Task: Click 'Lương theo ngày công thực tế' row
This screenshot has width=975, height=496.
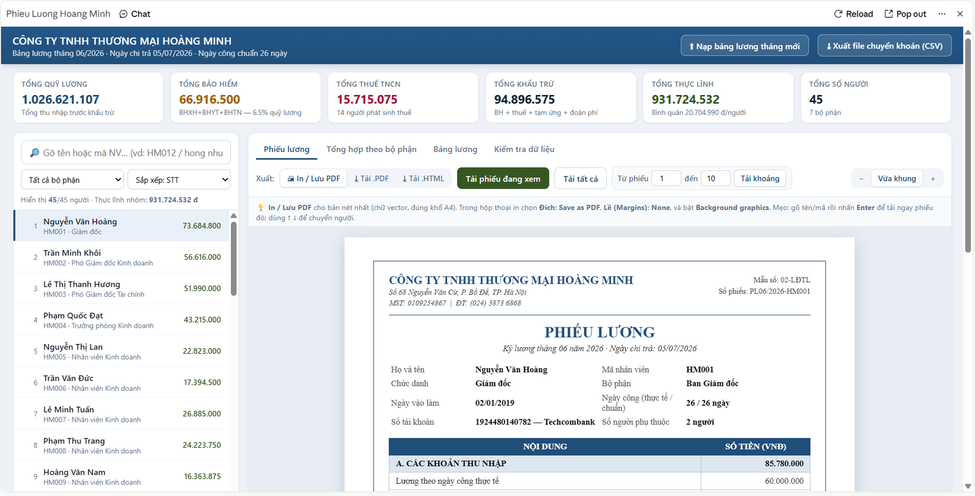Action: (600, 481)
